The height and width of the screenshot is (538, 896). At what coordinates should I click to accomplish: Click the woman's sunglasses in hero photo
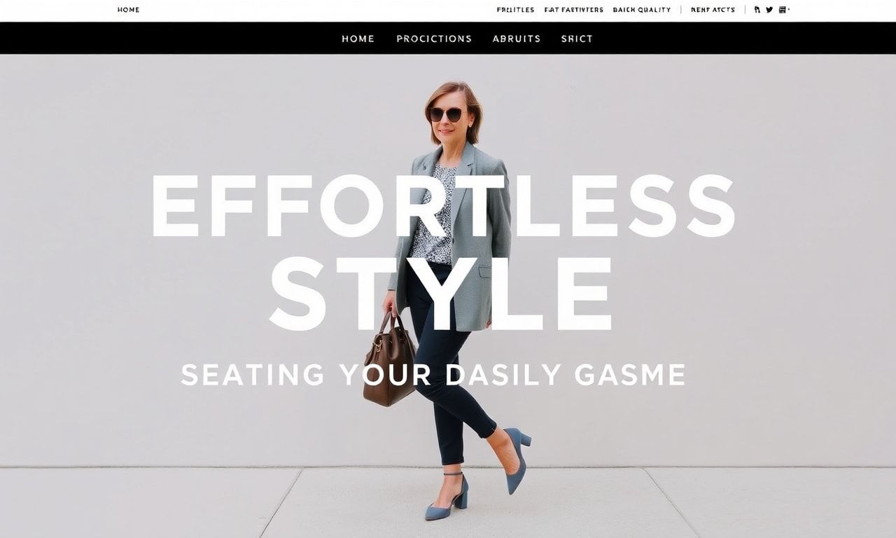[x=446, y=114]
